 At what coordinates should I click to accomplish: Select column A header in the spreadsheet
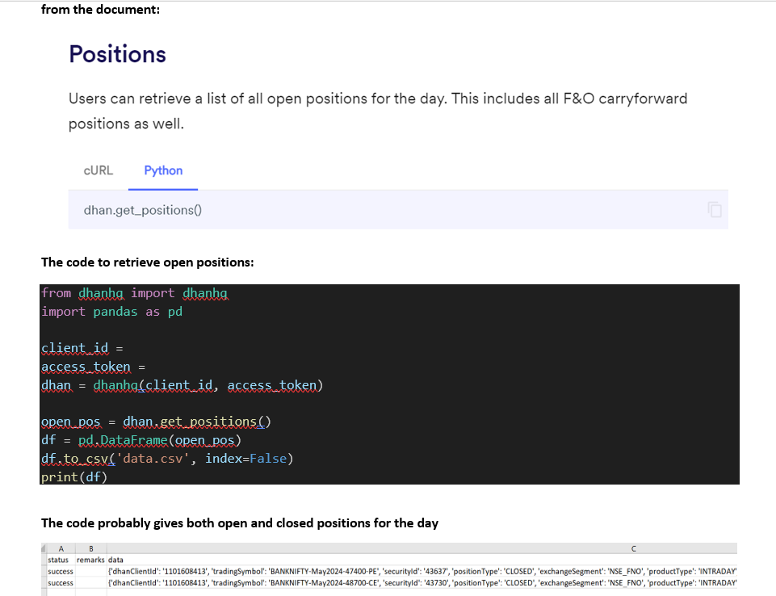(x=61, y=548)
